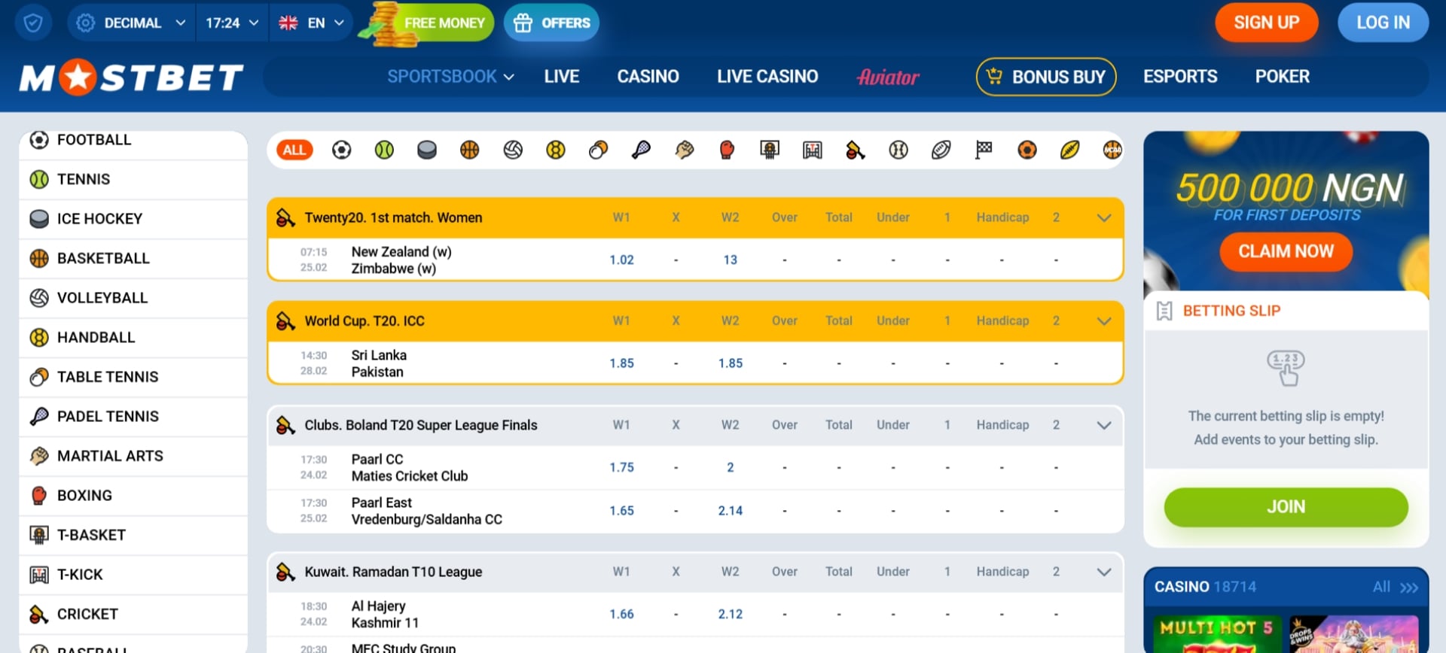
Task: Select the baseball filter icon
Action: click(x=898, y=150)
